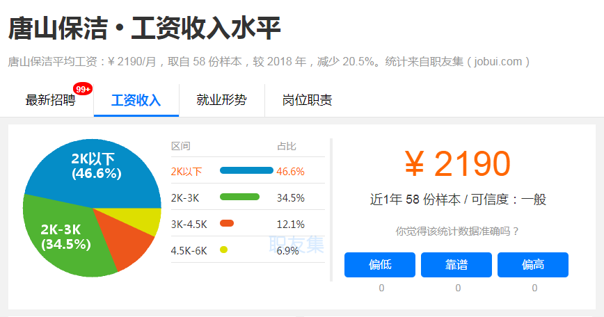Click the orange bar for 3K-4.5K
The height and width of the screenshot is (317, 604).
click(227, 223)
